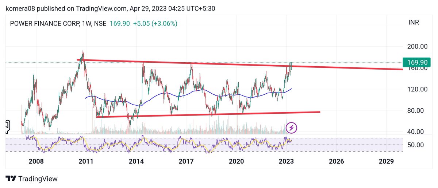Viewport: 438px width, 188px height.
Task: Click the 2011 year label on time axis
Action: pyautogui.click(x=86, y=161)
